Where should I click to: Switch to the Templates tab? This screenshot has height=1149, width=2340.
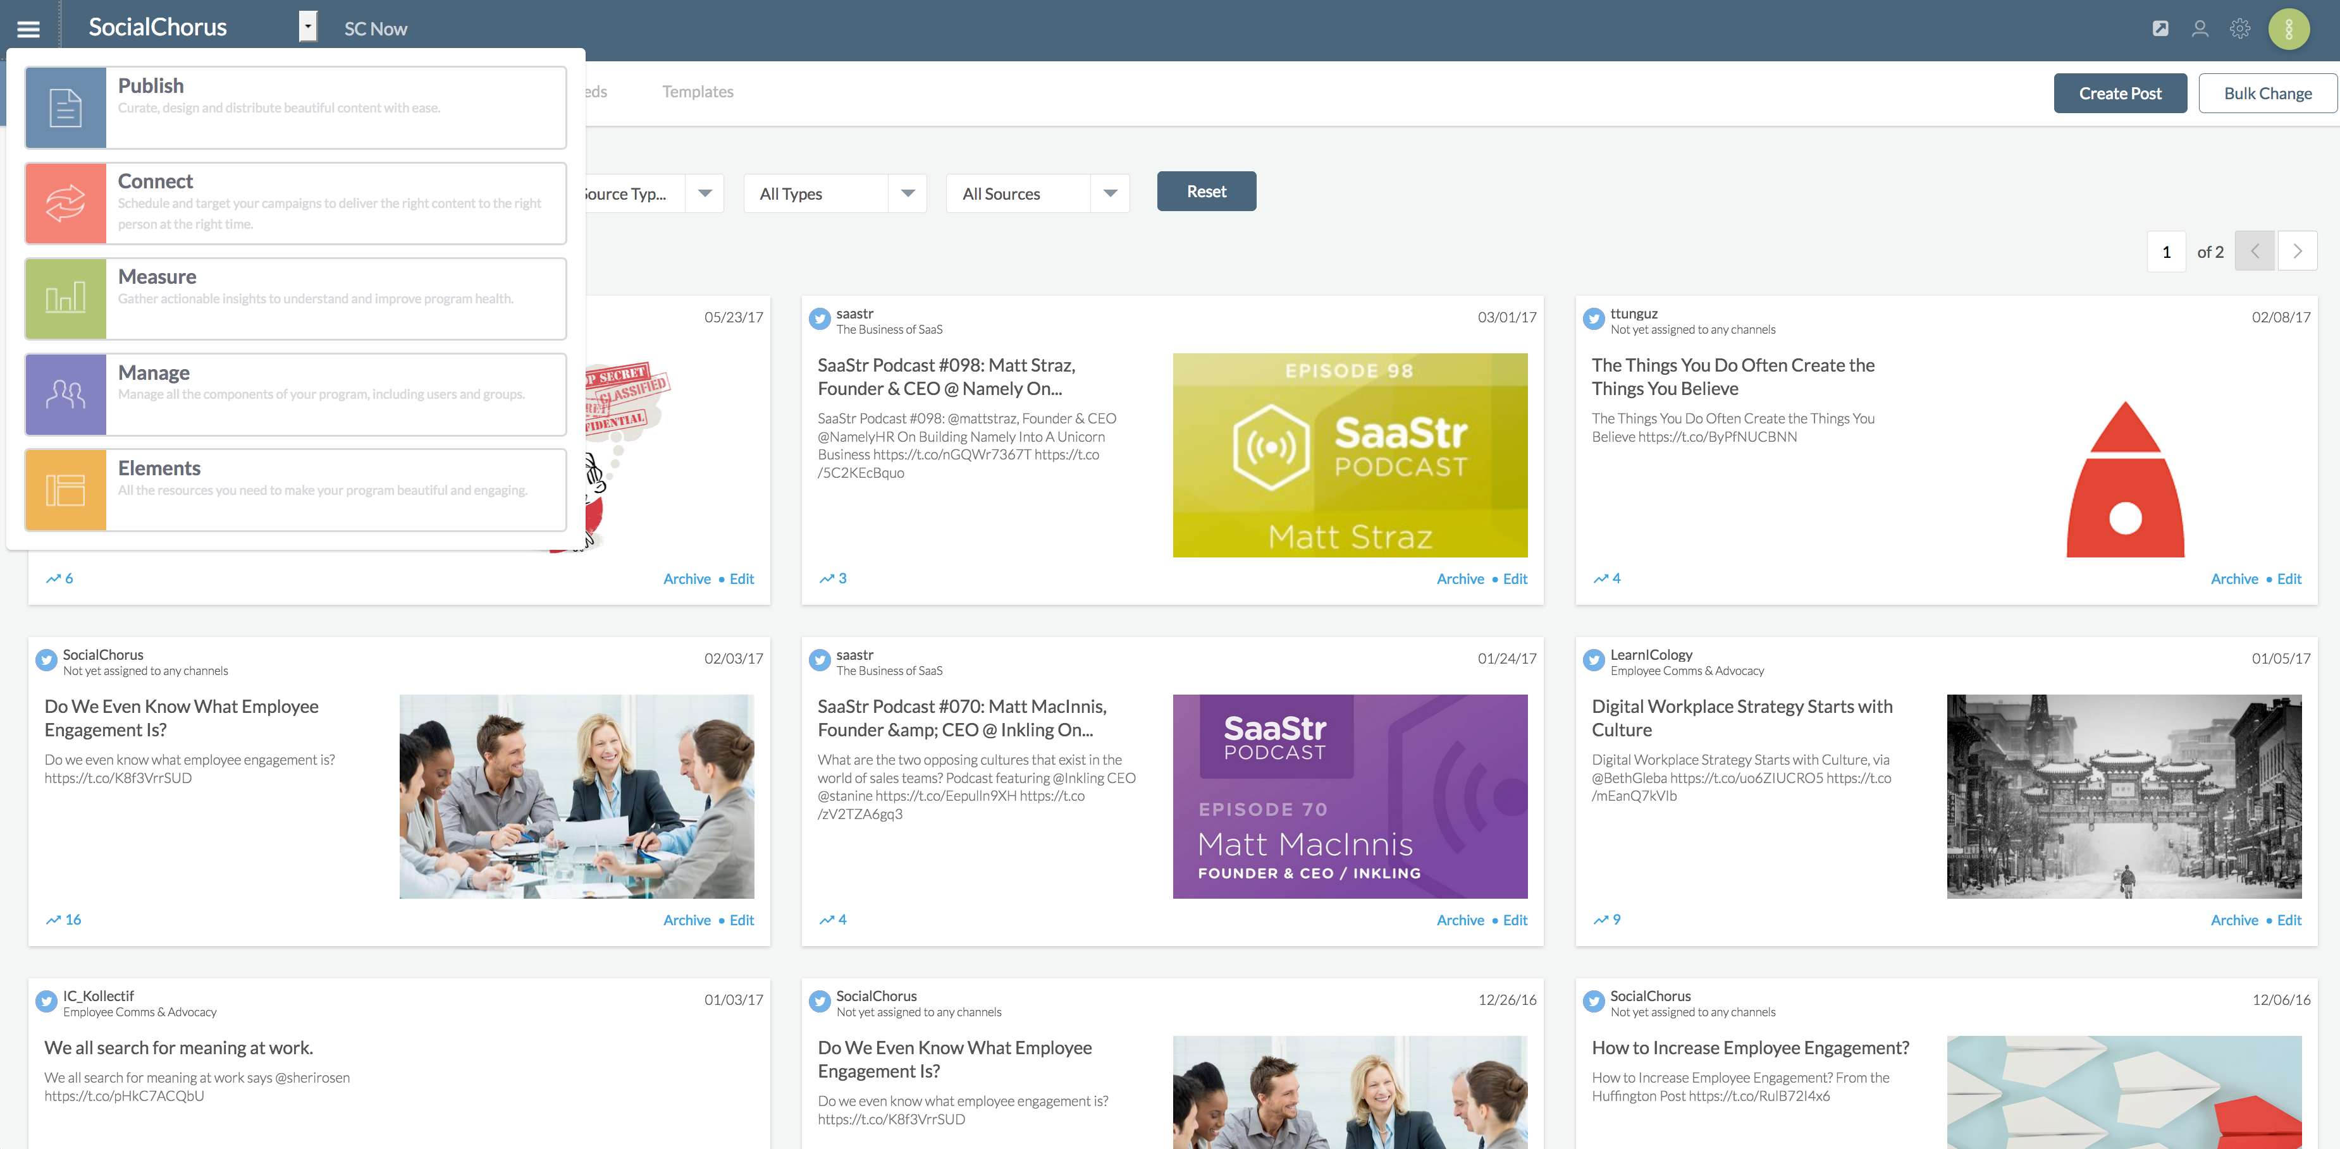pyautogui.click(x=698, y=92)
